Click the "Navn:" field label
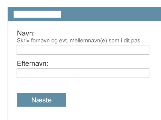The height and width of the screenshot is (120, 161). pos(26,33)
